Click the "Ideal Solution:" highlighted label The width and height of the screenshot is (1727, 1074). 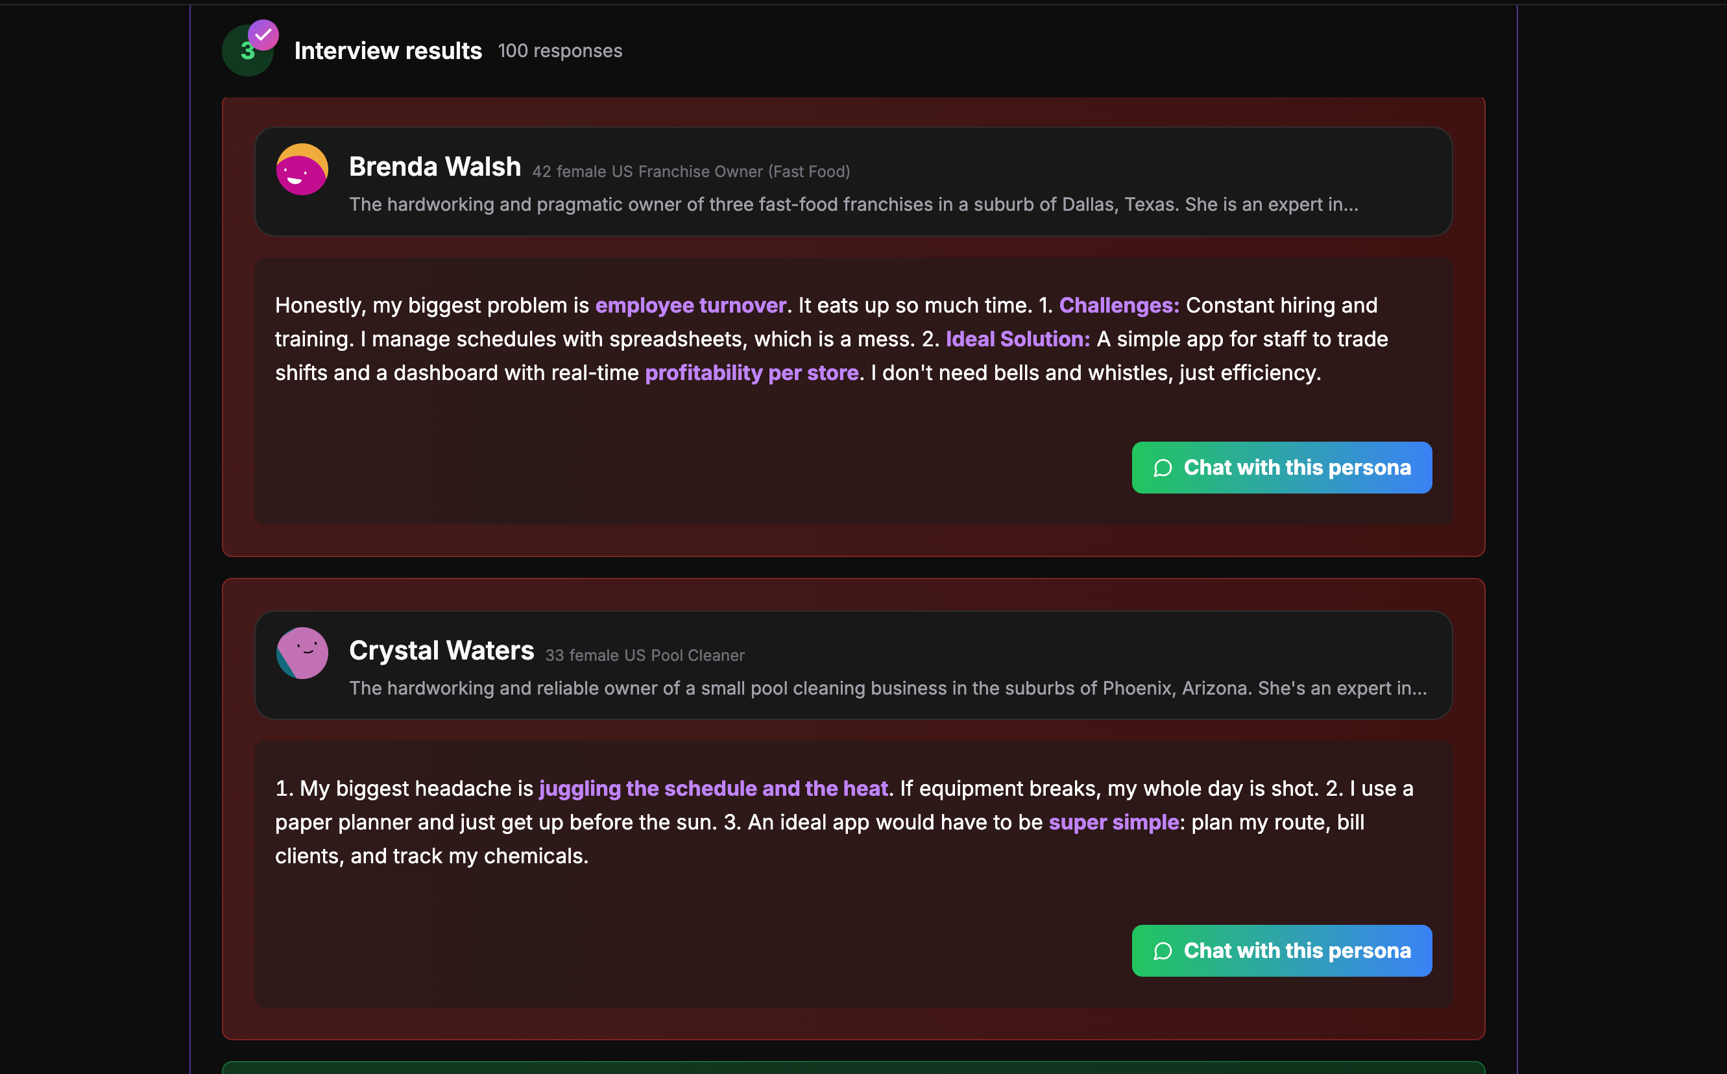pyautogui.click(x=1017, y=340)
